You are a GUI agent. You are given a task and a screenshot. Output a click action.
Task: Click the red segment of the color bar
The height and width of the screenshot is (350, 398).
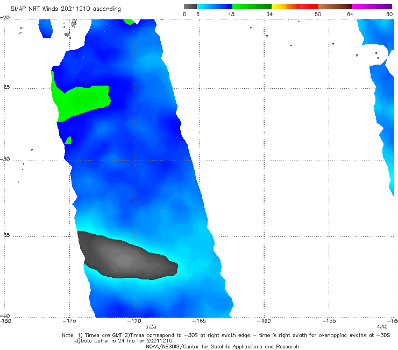309,6
